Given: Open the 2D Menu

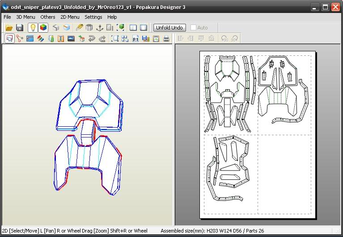Looking at the screenshot, I should [70, 17].
